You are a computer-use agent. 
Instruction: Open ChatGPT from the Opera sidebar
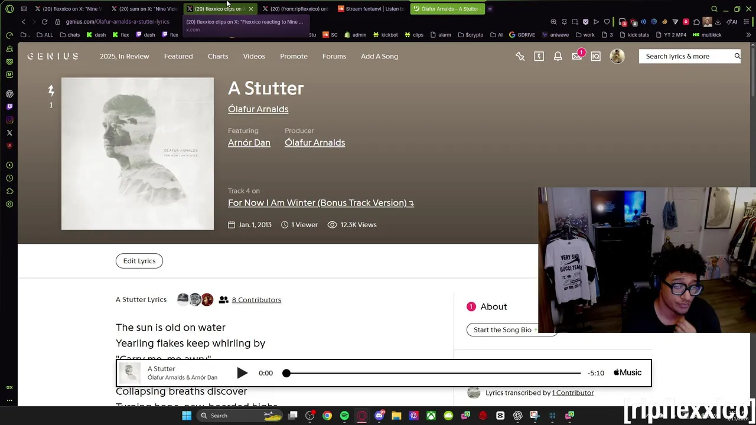pyautogui.click(x=9, y=94)
